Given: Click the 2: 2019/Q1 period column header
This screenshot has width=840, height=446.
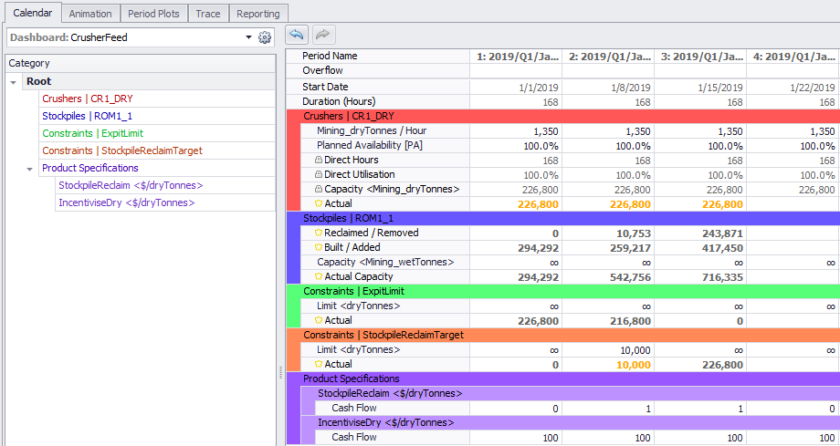Looking at the screenshot, I should [608, 57].
